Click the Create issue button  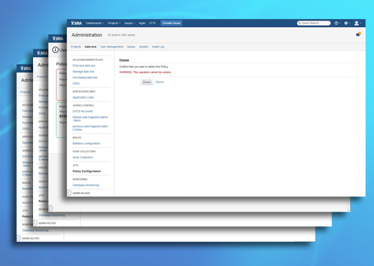pyautogui.click(x=171, y=23)
